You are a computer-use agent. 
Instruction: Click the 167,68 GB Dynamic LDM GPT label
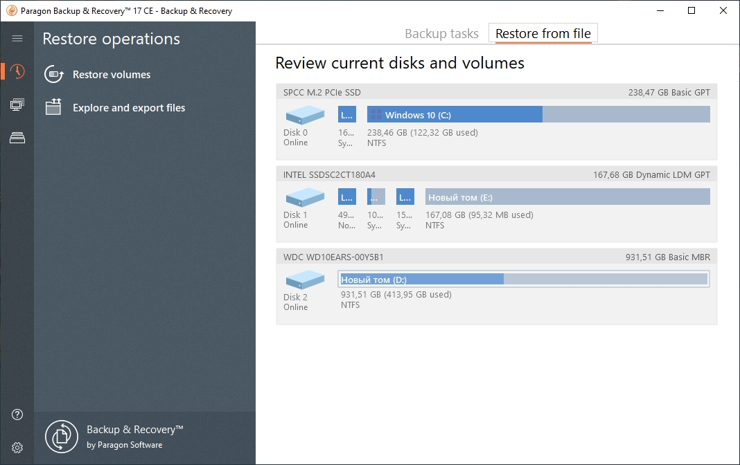(652, 175)
